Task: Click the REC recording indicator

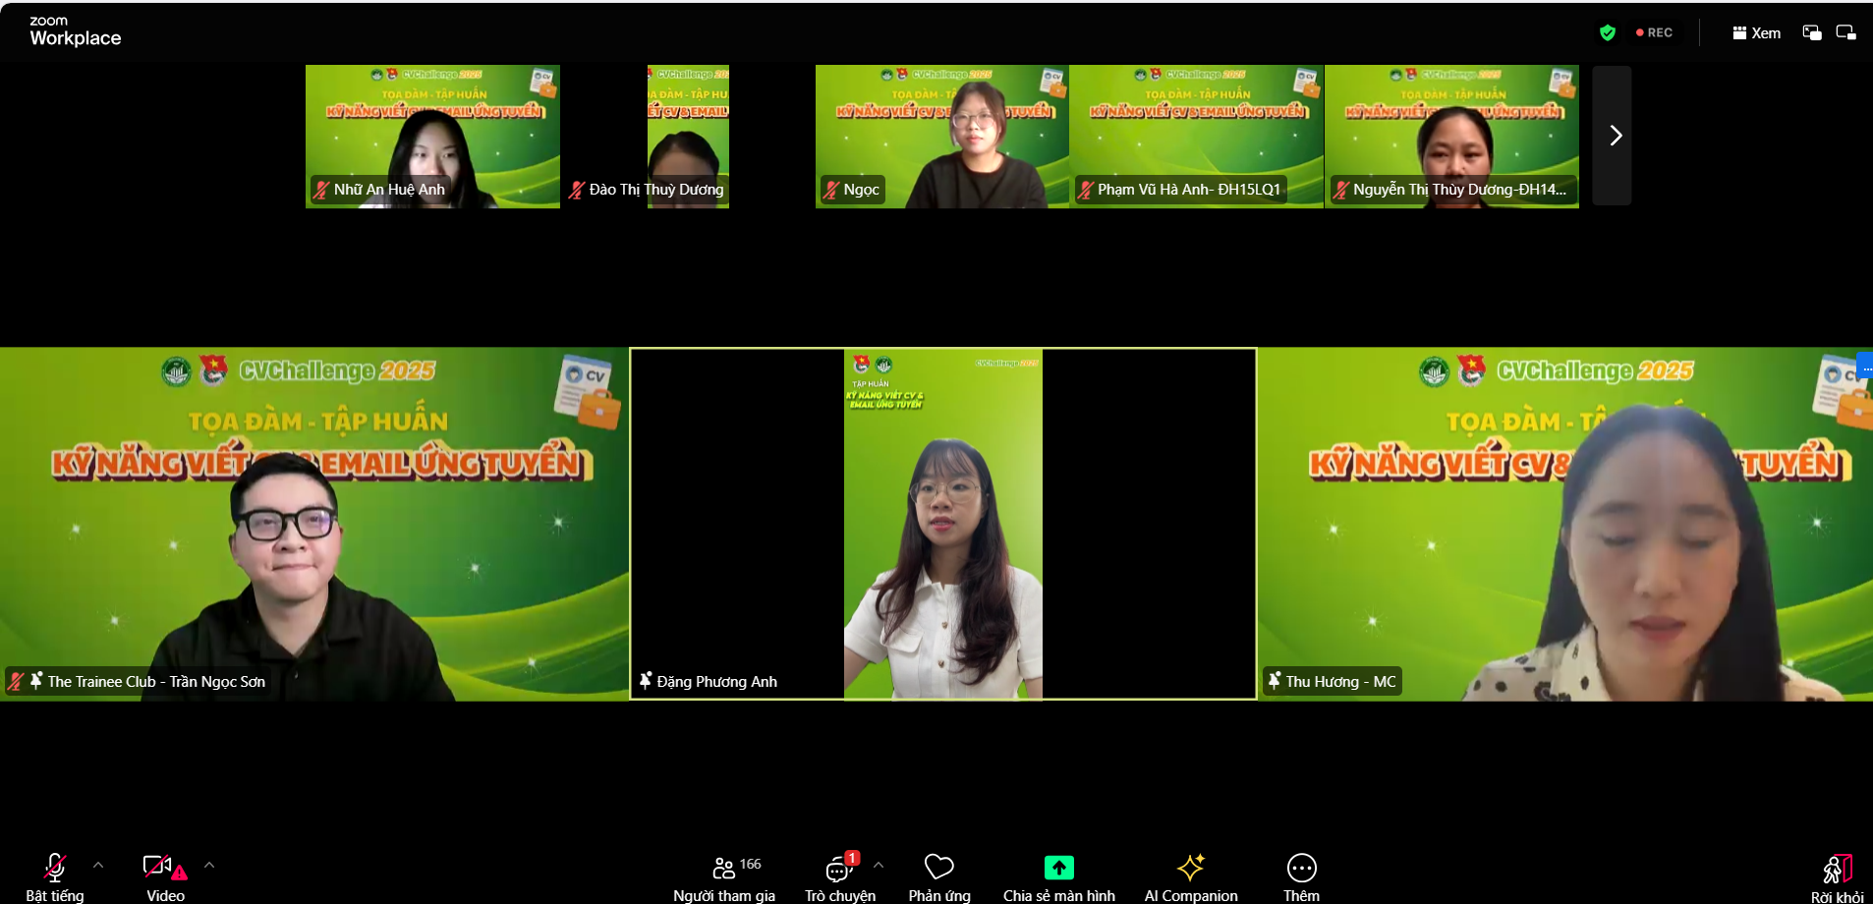Action: click(x=1655, y=32)
